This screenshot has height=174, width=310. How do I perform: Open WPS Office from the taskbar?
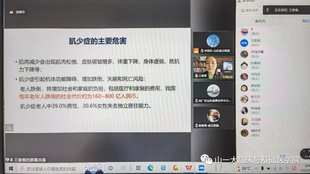189,168
